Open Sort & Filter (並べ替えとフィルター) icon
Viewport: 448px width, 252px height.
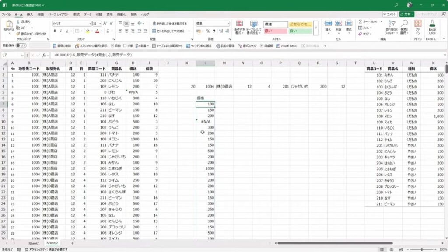click(391, 24)
